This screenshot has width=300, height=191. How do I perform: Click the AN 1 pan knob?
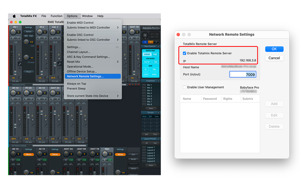click(13, 32)
